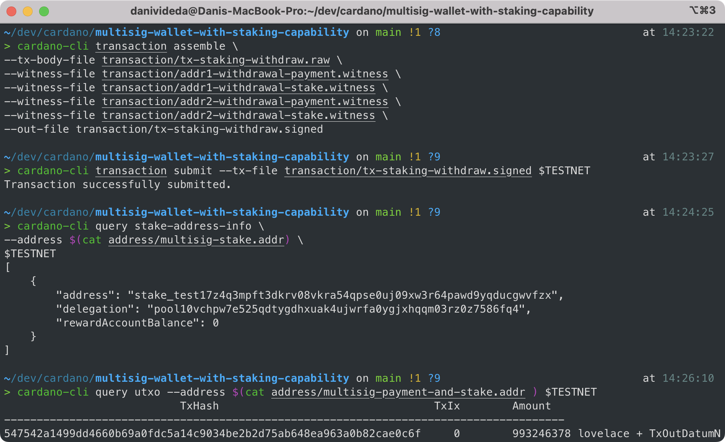Click 'query utxo --address' command text
Screen dimensions: 725x442
(x=160, y=392)
